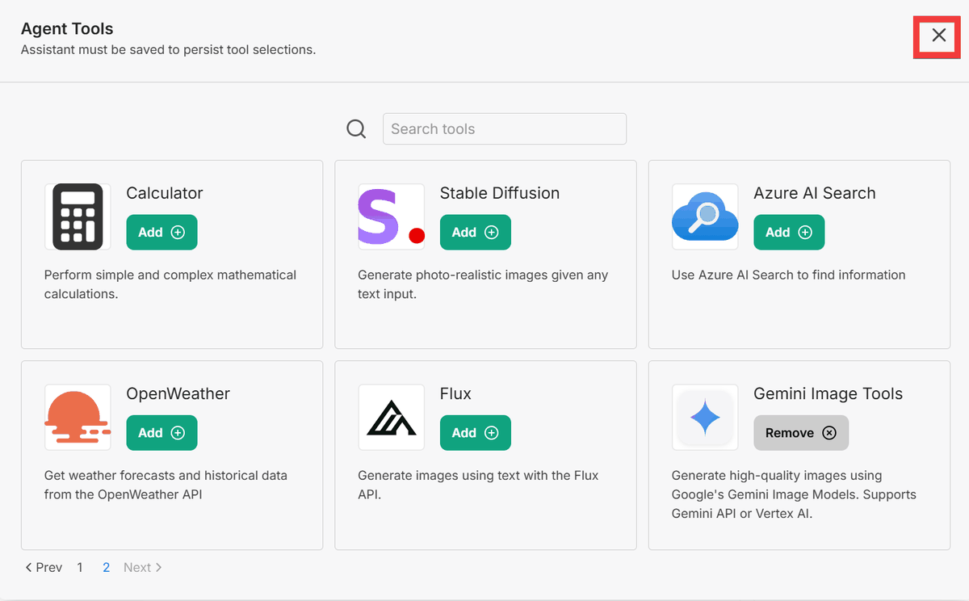Click the magnifying glass search icon
This screenshot has width=969, height=601.
[x=356, y=129]
